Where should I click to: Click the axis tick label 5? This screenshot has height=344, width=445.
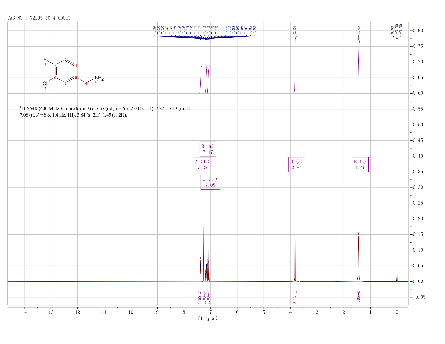pos(264,312)
